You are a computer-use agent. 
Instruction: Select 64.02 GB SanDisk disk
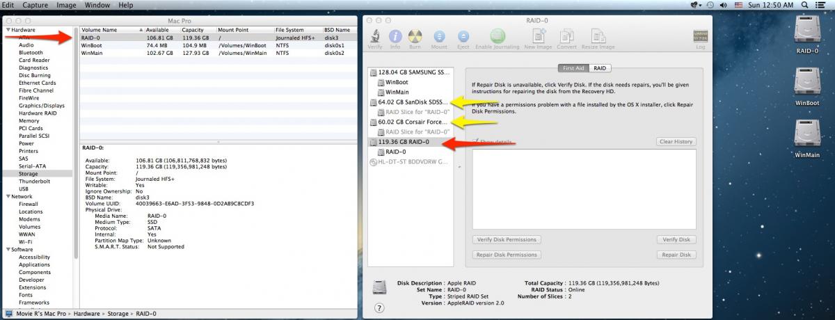(x=411, y=102)
